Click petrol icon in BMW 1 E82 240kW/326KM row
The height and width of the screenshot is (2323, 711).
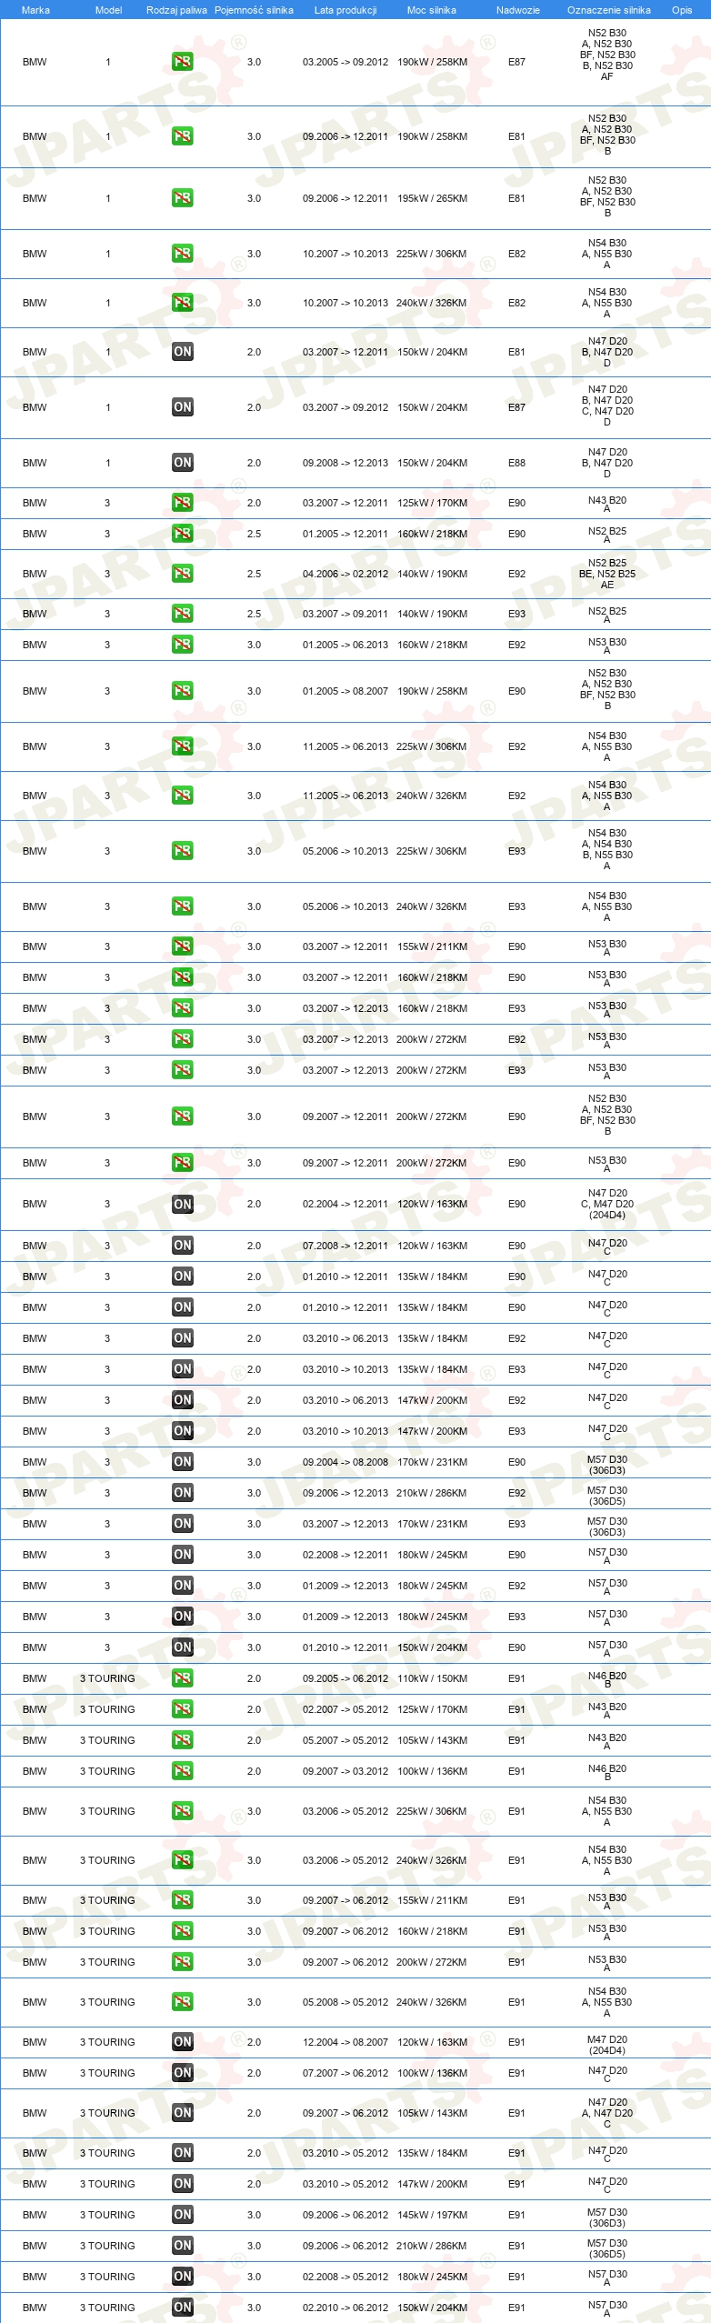(183, 303)
